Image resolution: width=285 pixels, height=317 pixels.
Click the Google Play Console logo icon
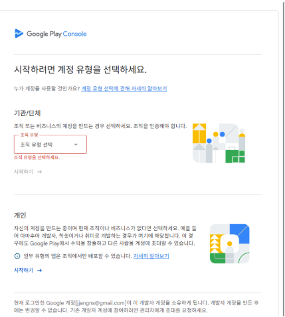pyautogui.click(x=19, y=34)
